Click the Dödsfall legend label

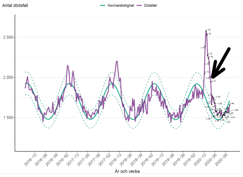[x=150, y=6]
